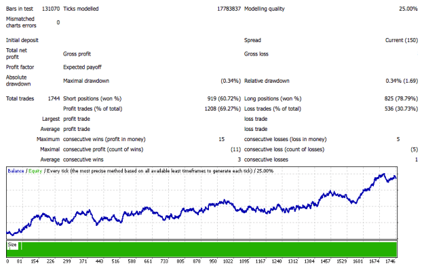The width and height of the screenshot is (424, 266).
Task: Click 'loss trade' in the Largest row
Action: click(256, 119)
